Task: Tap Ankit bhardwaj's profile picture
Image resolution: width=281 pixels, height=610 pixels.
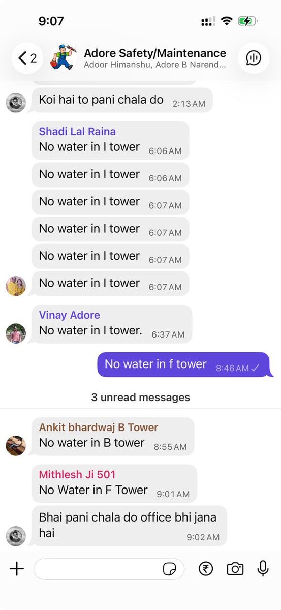Action: pyautogui.click(x=16, y=445)
